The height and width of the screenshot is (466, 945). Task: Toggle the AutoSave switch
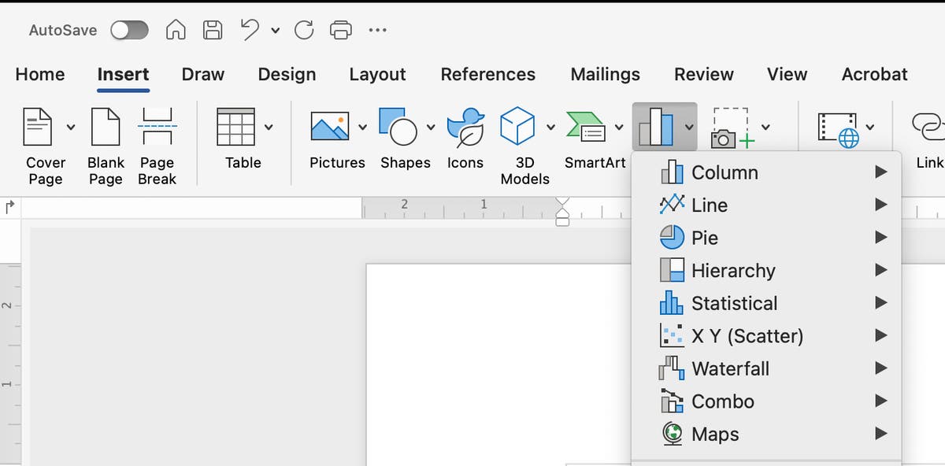click(x=129, y=30)
